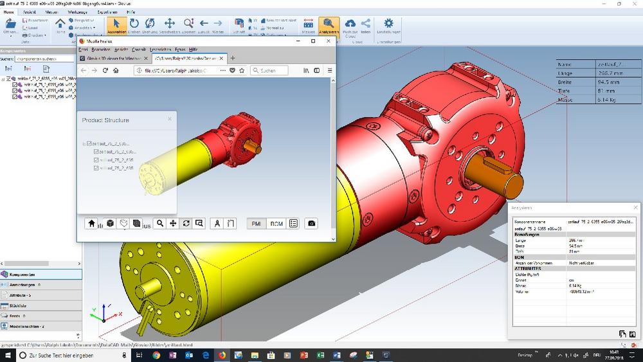643x362 pixels.
Task: Open the Exportieren ribbon tab
Action: [x=107, y=12]
